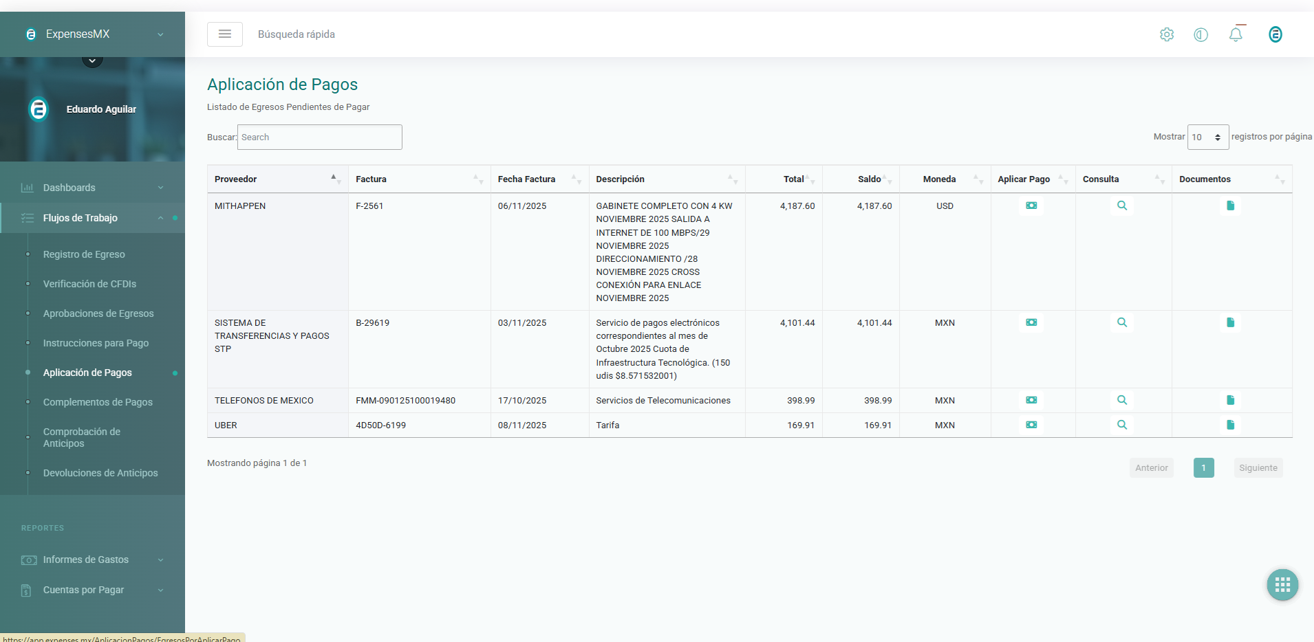Viewport: 1314px width, 642px height.
Task: Open the registros por página selector
Action: pyautogui.click(x=1207, y=137)
